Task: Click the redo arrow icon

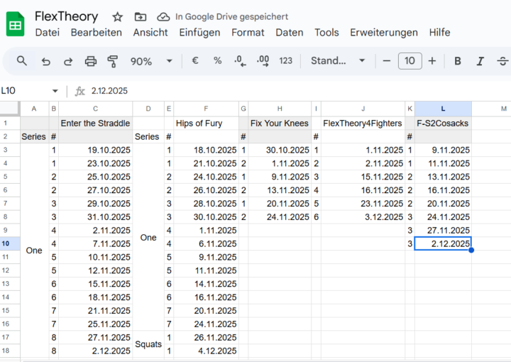Action: click(68, 61)
